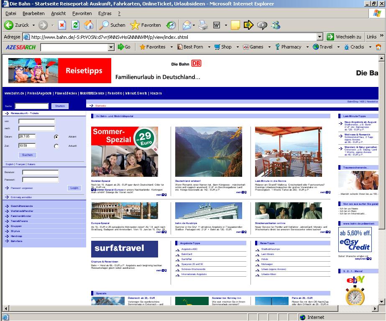Image resolution: width=386 pixels, height=321 pixels.
Task: Click the Travel globe toolbar item
Action: (x=323, y=47)
